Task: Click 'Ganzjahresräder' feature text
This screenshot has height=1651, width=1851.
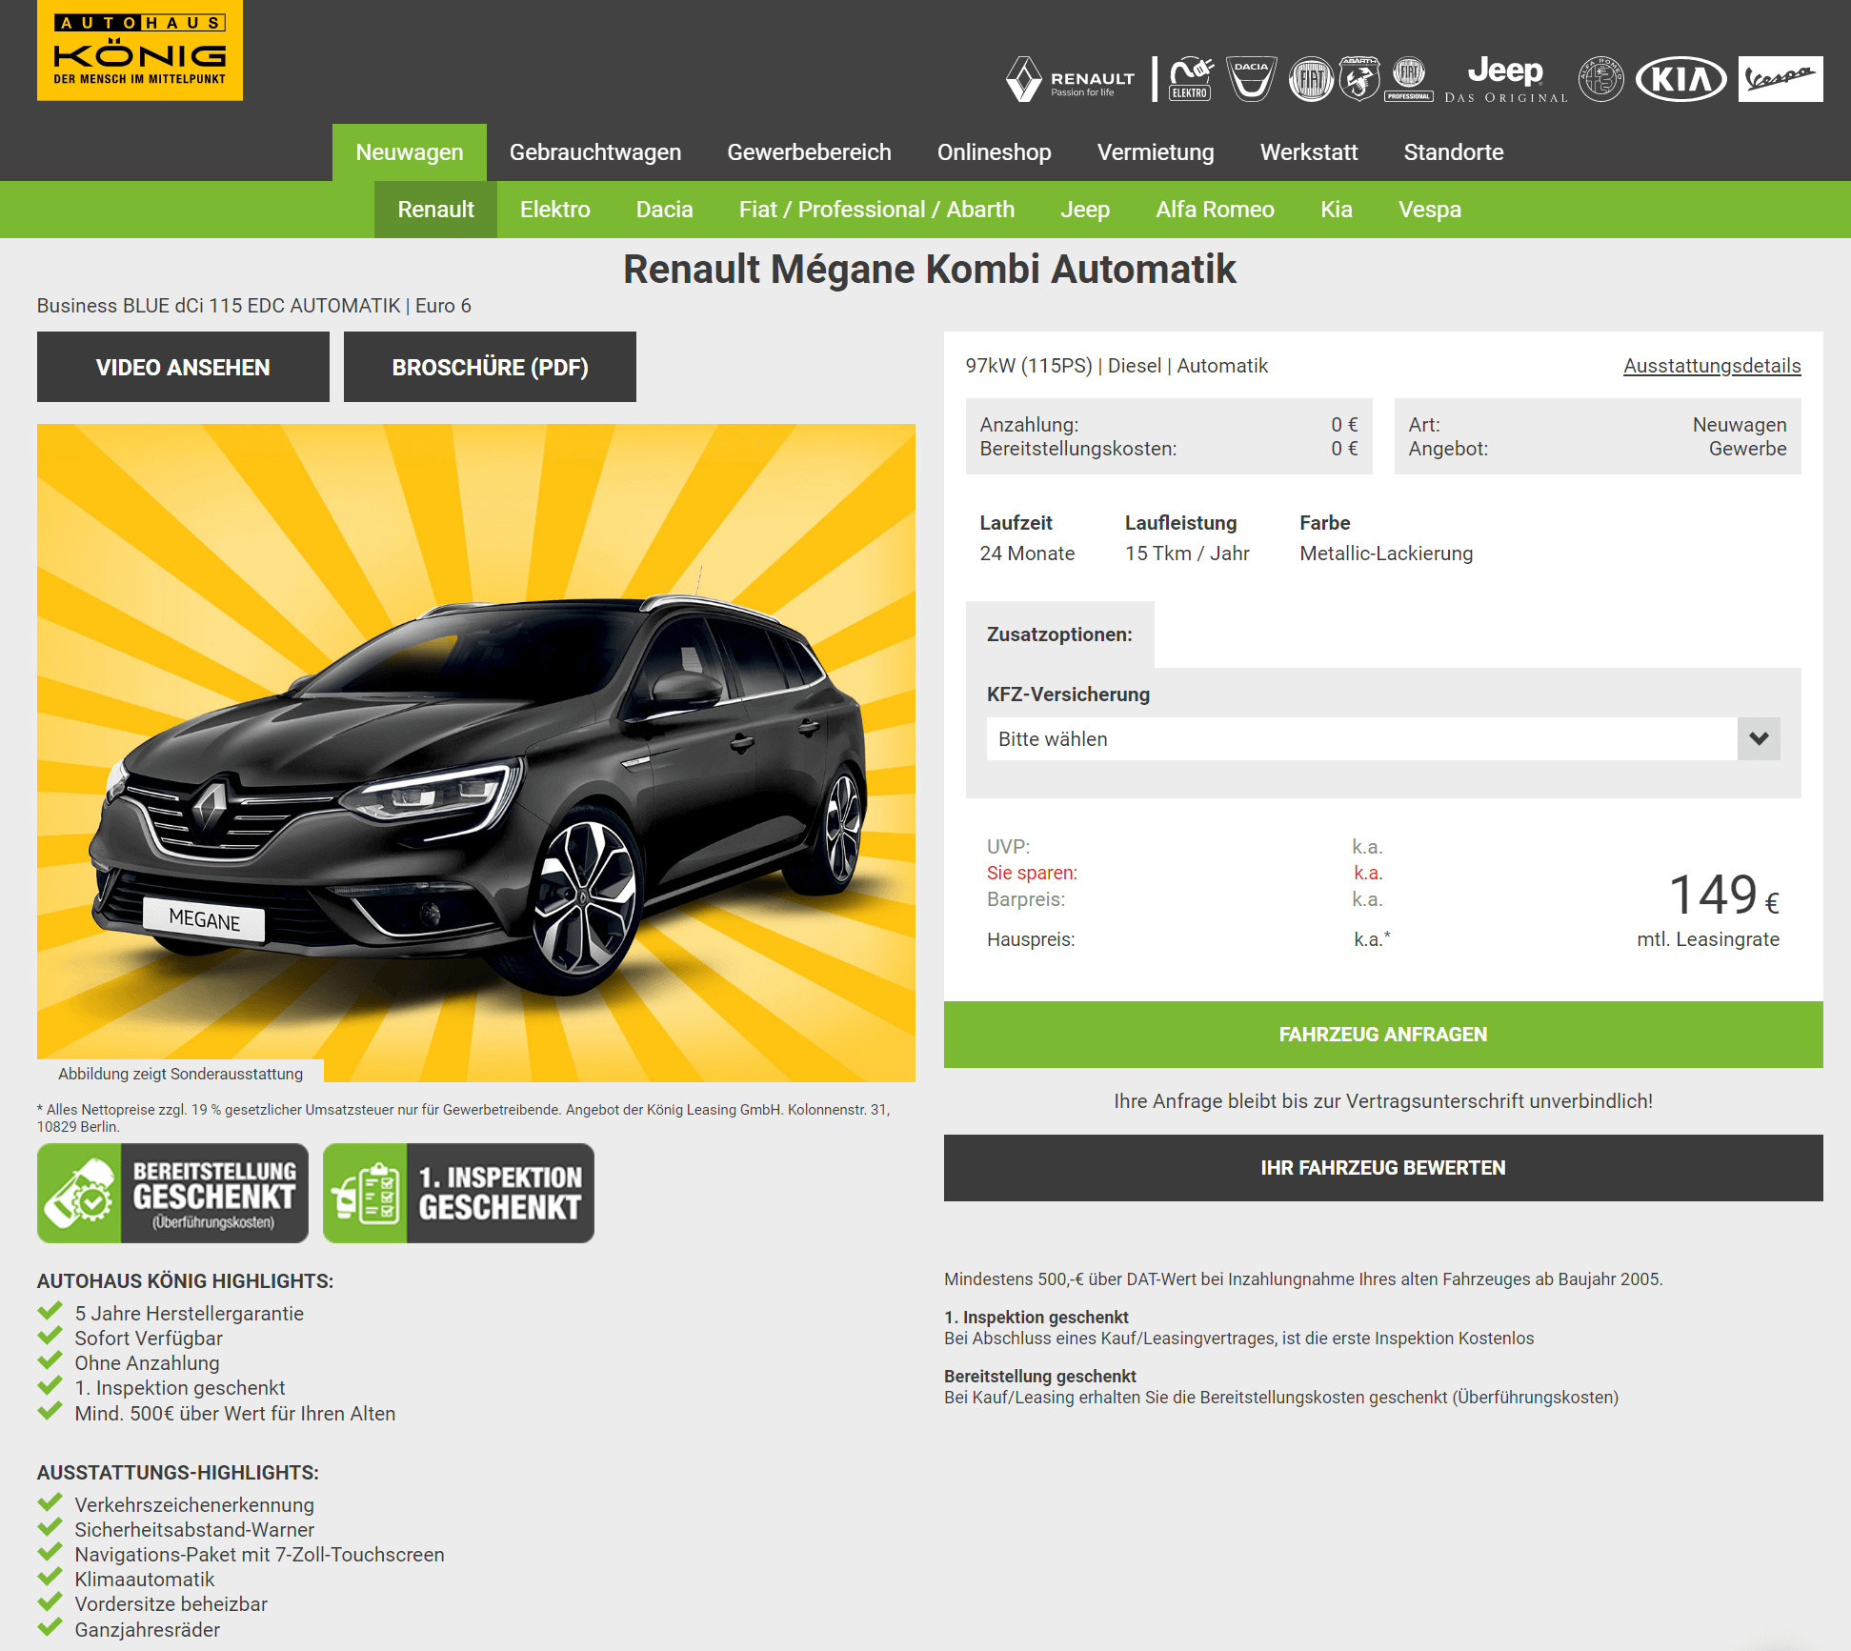Action: pos(148,1630)
